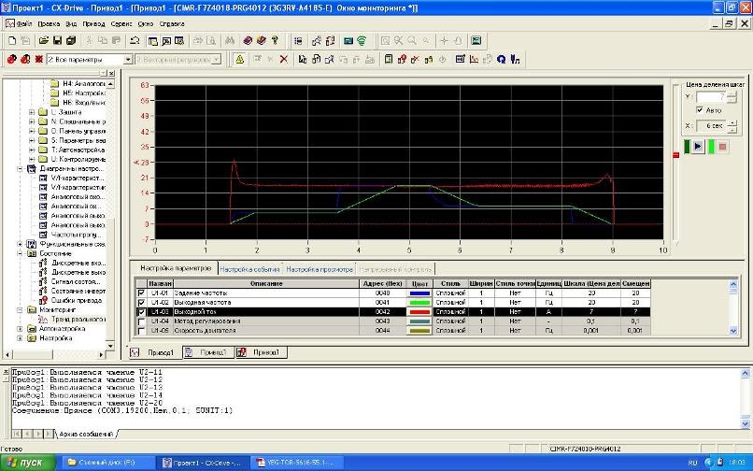Click the binoculars Find icon
Viewport: 753px width, 471px height.
pyautogui.click(x=228, y=41)
